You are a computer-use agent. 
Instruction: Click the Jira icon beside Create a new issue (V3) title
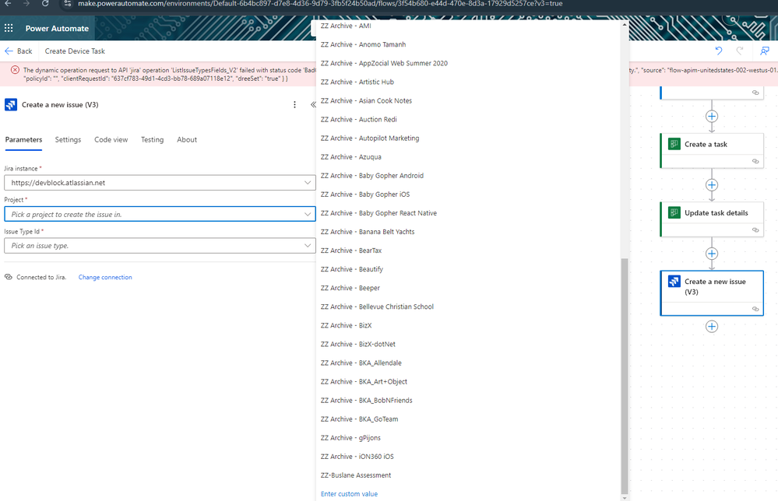[x=10, y=104]
